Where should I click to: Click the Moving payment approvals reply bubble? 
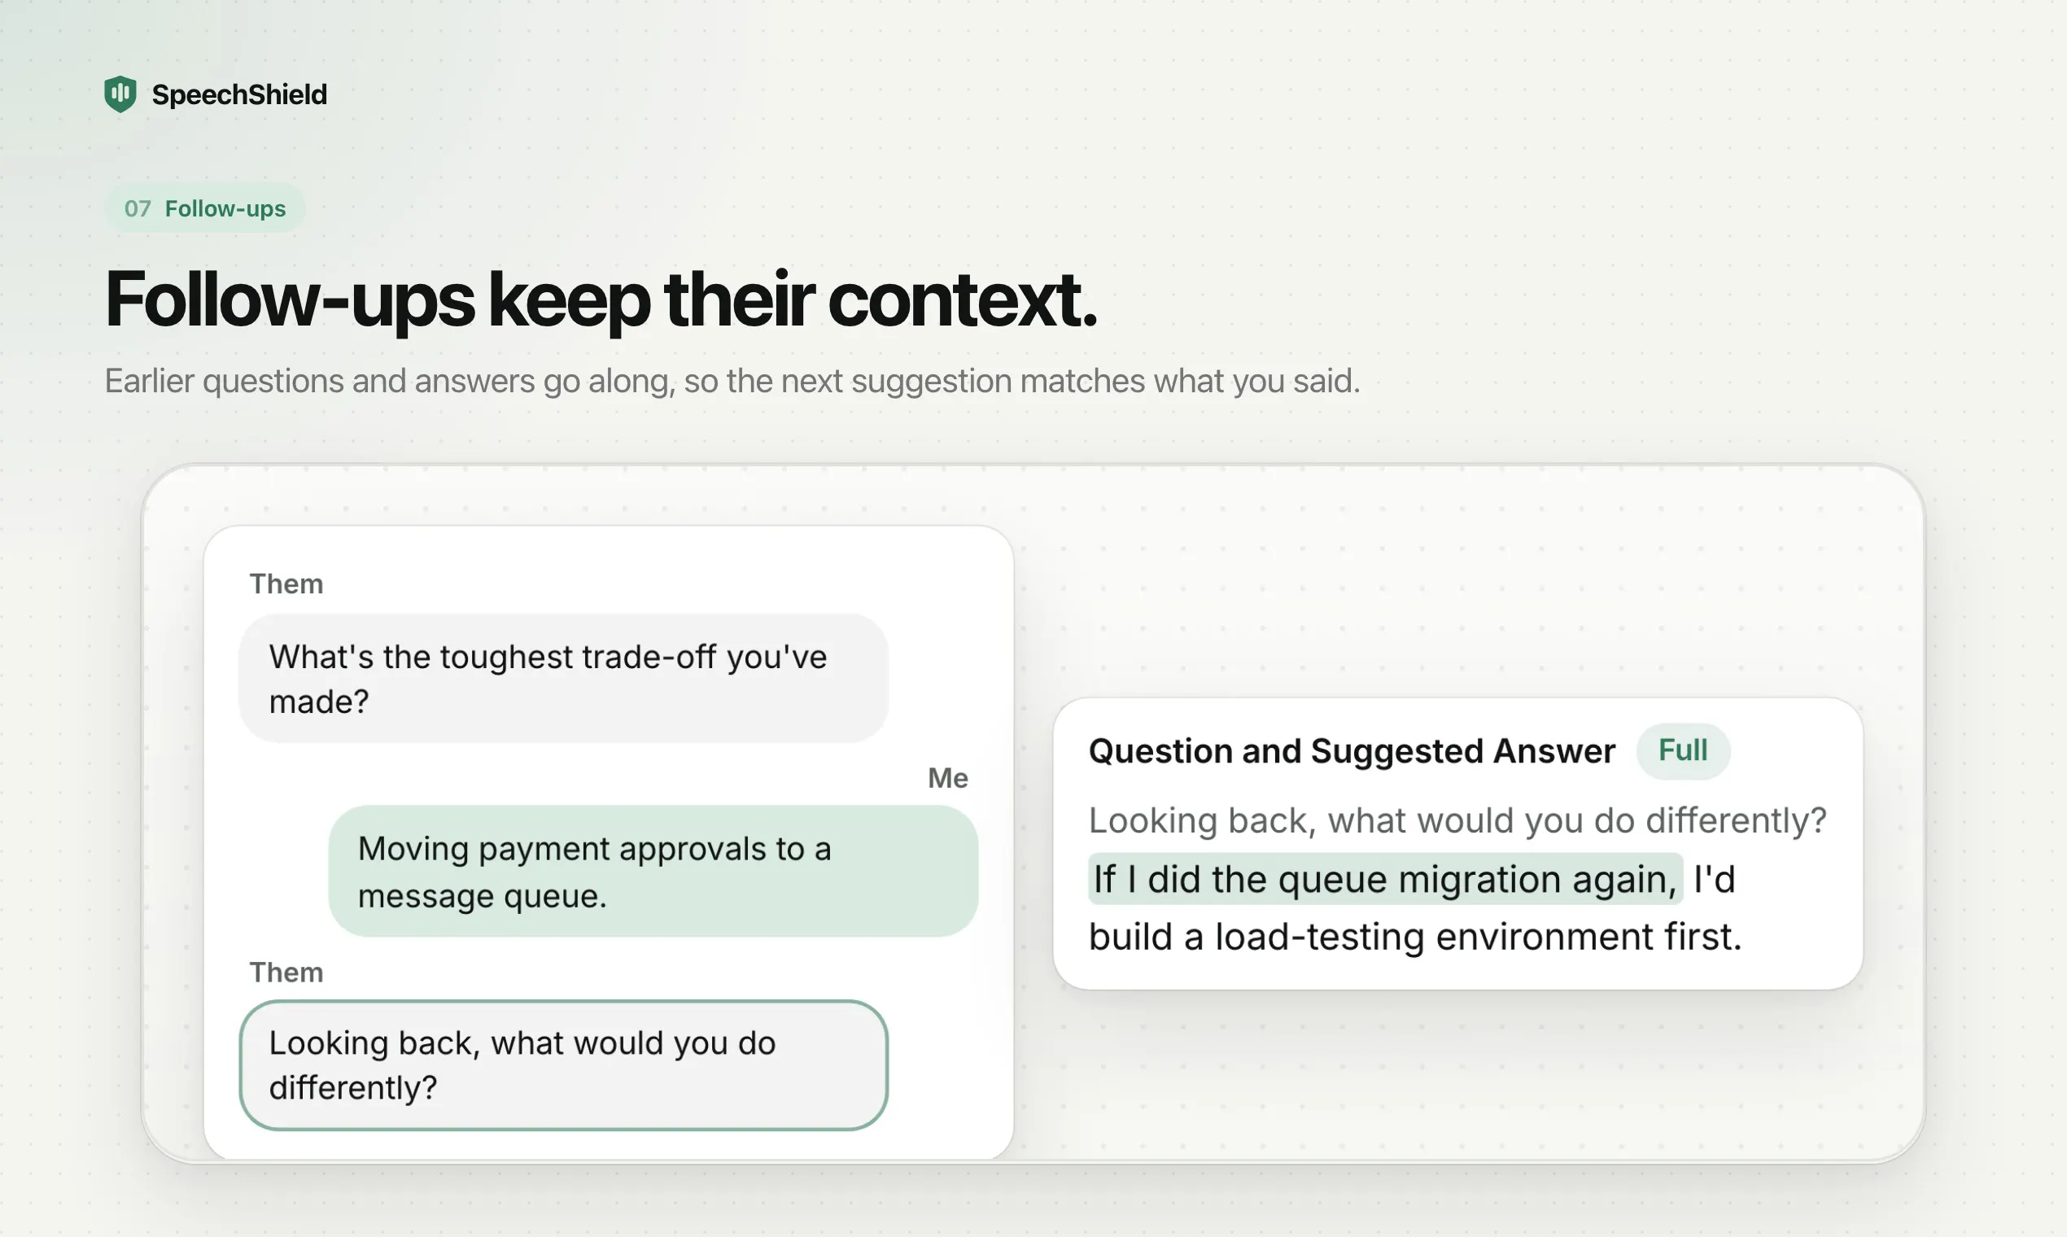coord(653,871)
